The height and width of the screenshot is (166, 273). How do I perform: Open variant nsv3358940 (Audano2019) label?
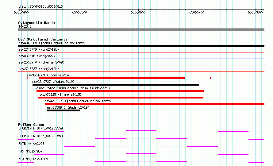pyautogui.click(x=68, y=107)
